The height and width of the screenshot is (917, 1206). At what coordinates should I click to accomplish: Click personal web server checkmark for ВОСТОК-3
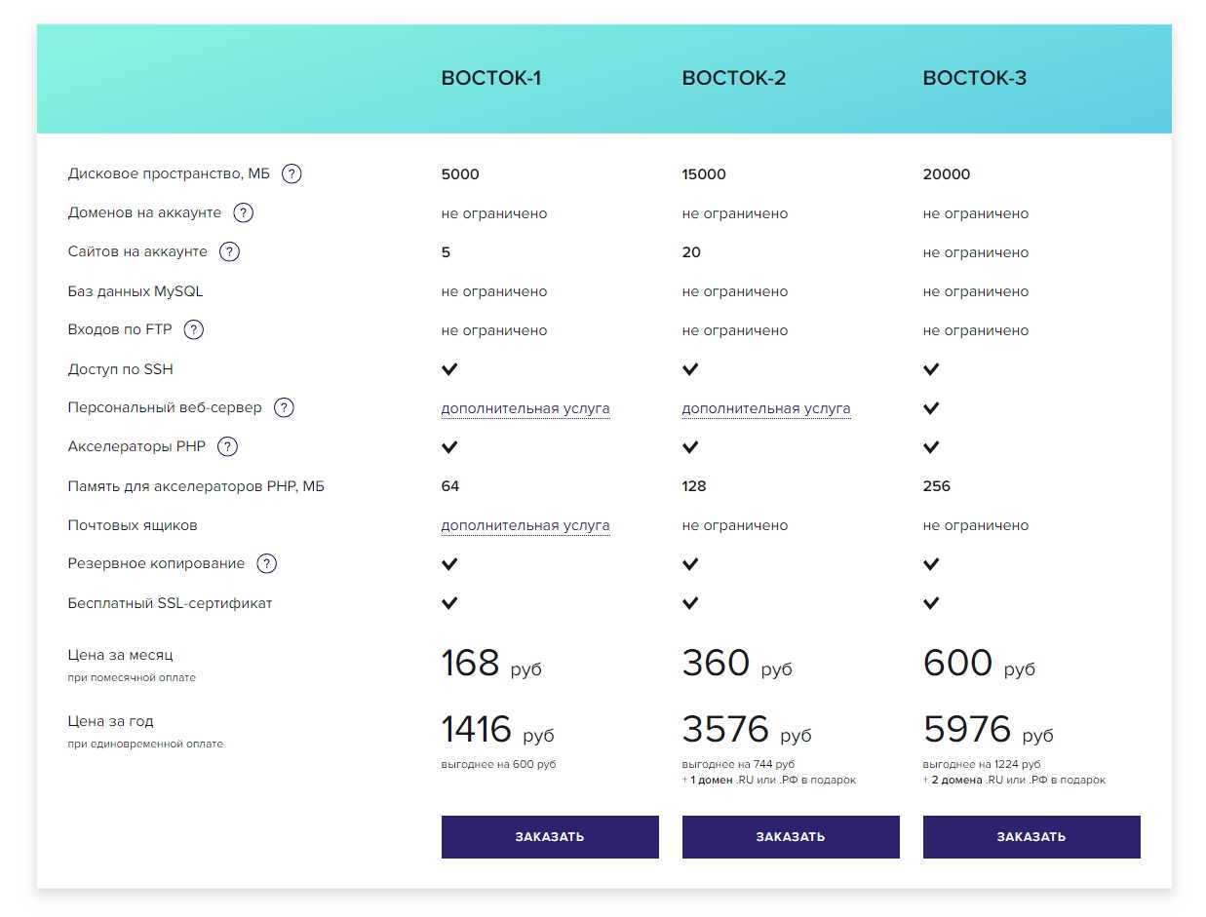tap(931, 408)
